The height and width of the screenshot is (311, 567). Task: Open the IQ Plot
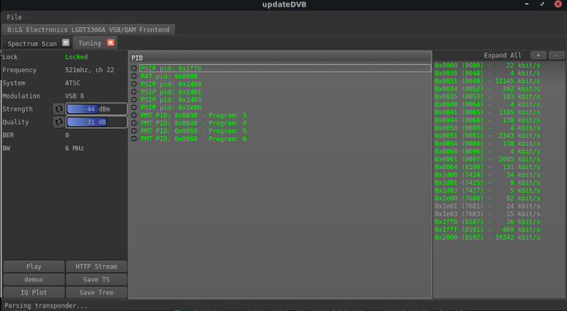[x=34, y=293]
